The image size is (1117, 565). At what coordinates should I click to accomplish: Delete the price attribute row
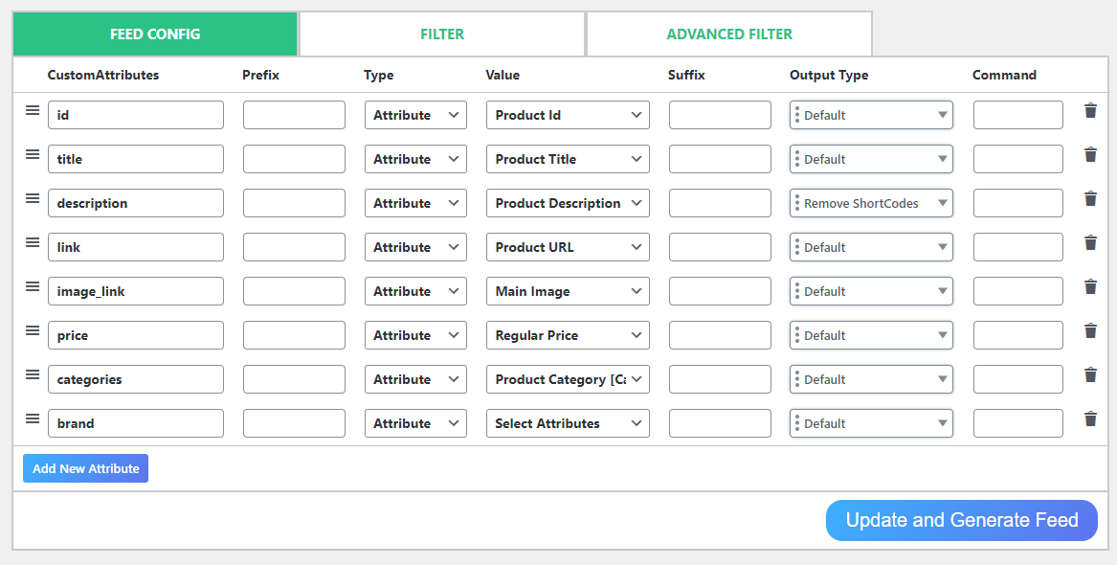(x=1090, y=331)
